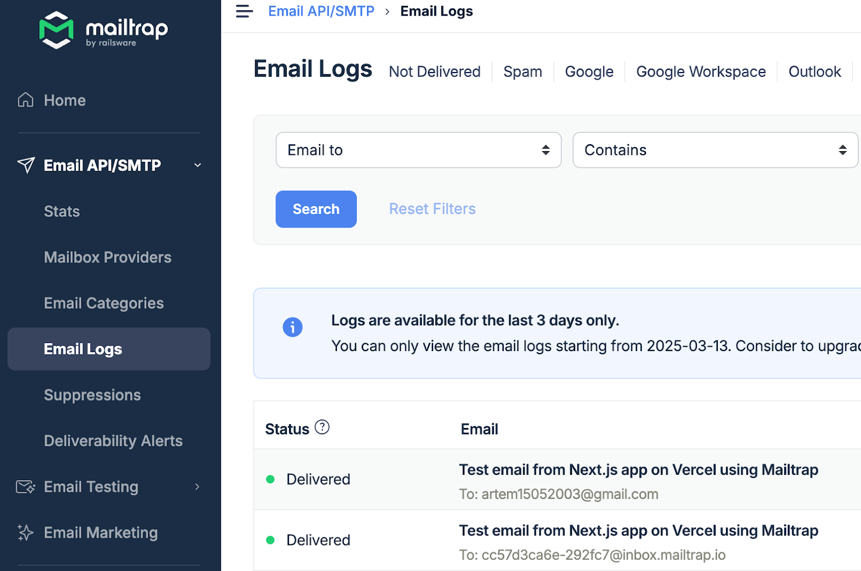Viewport: 861px width, 571px height.
Task: Open Mailbox Providers in the sidebar
Action: [108, 258]
